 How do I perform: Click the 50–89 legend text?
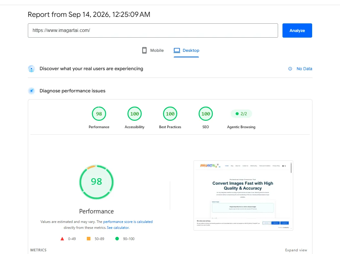[99, 239]
